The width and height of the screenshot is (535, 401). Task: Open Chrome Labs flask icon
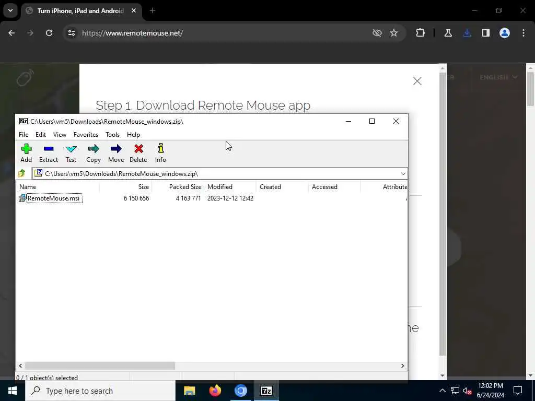[448, 33]
